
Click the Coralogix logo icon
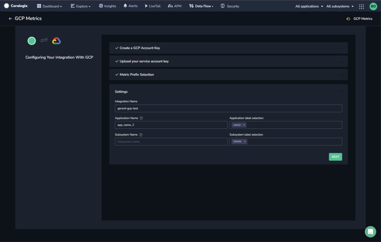click(x=7, y=6)
